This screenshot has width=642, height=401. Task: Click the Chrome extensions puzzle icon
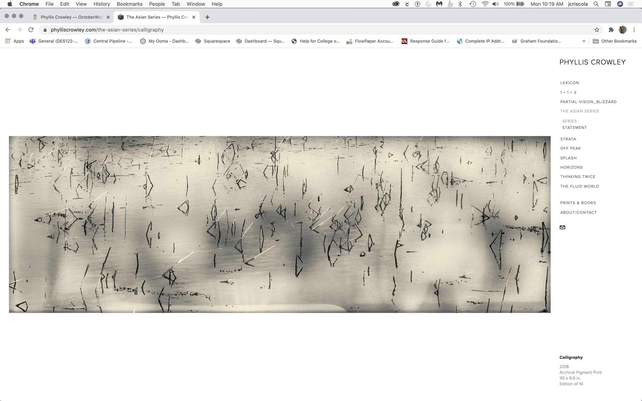click(611, 30)
